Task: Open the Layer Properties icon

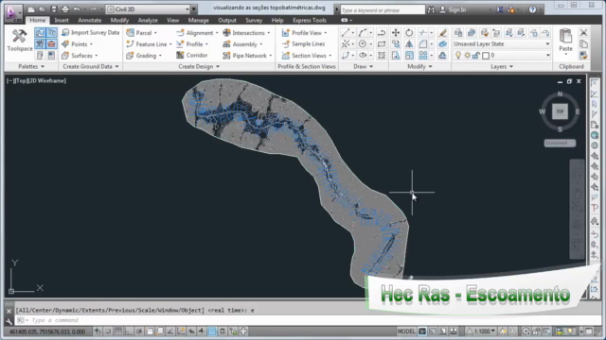Action: coord(458,33)
